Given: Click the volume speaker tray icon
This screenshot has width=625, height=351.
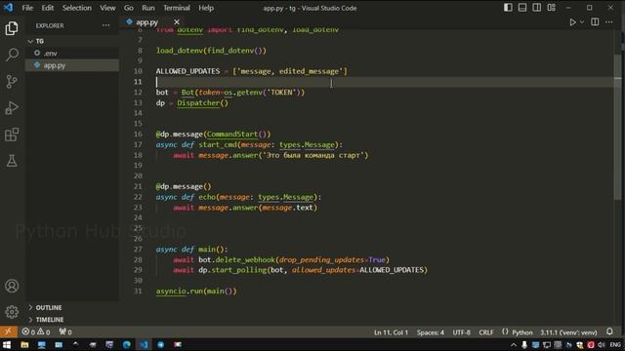Looking at the screenshot, I should (602, 345).
